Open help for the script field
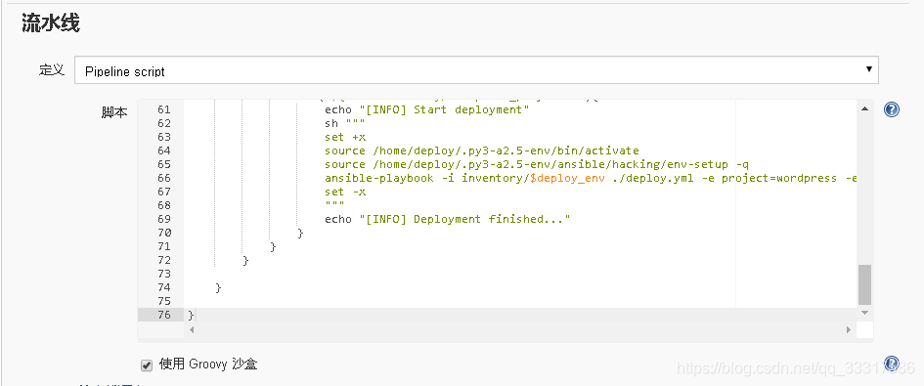The width and height of the screenshot is (924, 386). pyautogui.click(x=892, y=109)
